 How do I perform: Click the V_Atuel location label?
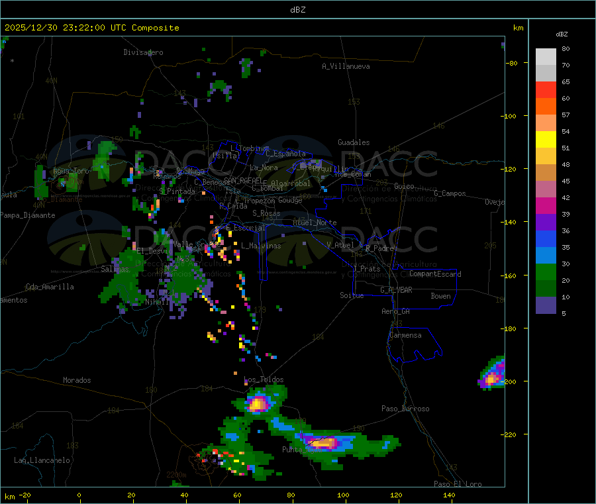340,245
